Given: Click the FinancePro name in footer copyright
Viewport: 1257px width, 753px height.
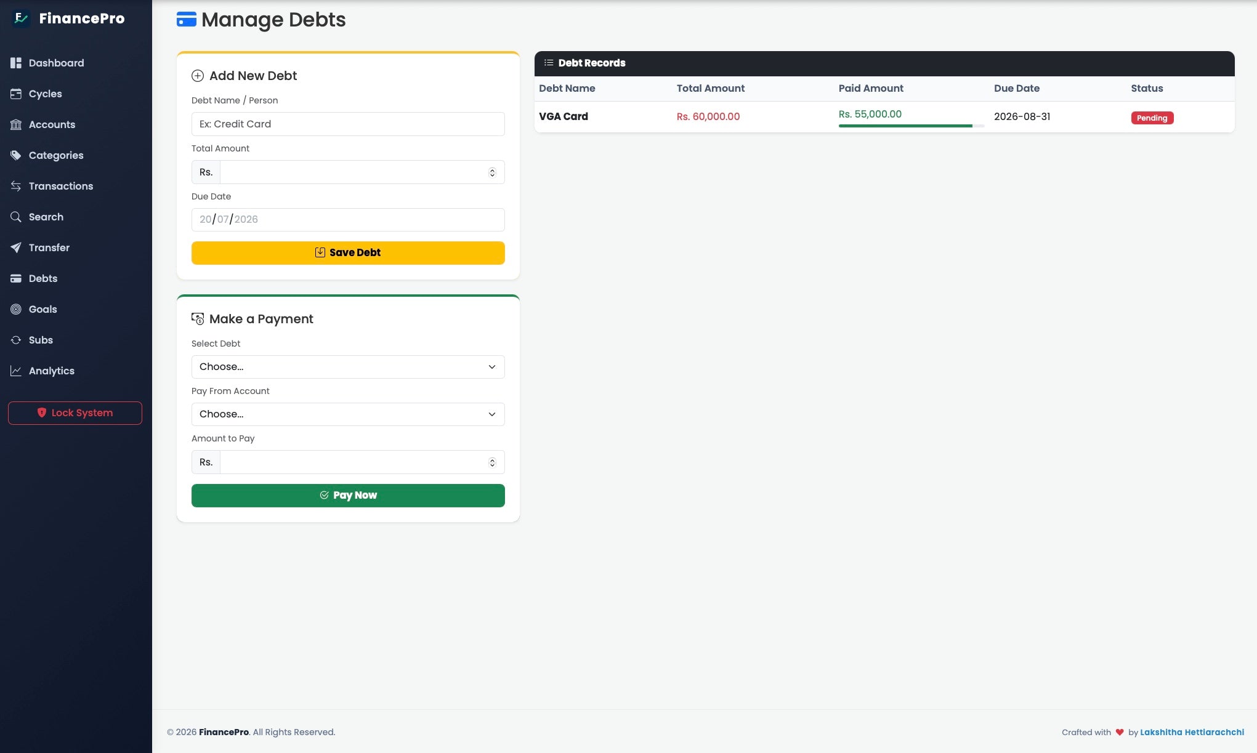Looking at the screenshot, I should coord(224,732).
